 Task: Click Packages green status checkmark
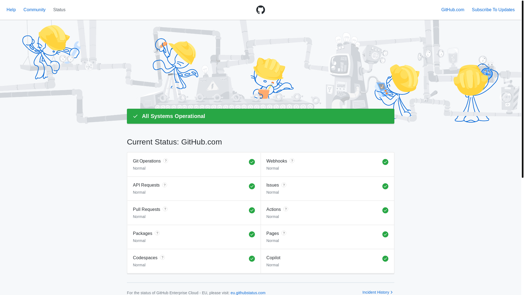tap(252, 234)
